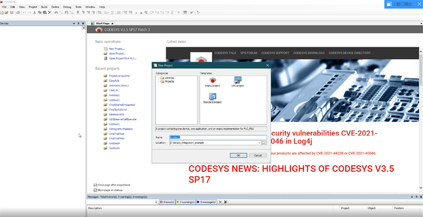Viewport: 423px width, 217px height.
Task: Click Paste toolbar icon
Action: coord(45,12)
